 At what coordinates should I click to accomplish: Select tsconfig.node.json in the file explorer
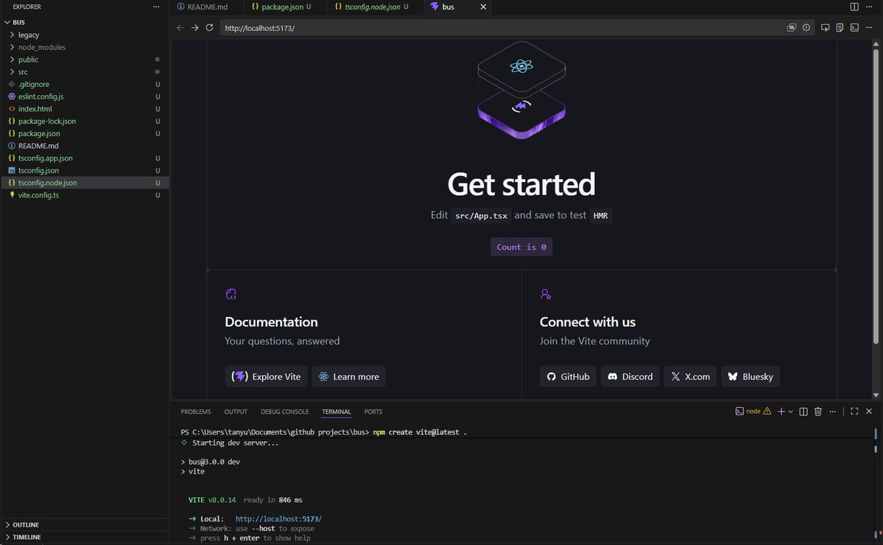point(85,183)
